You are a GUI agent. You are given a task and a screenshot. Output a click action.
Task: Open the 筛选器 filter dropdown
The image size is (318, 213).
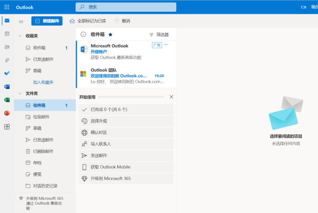pos(159,35)
